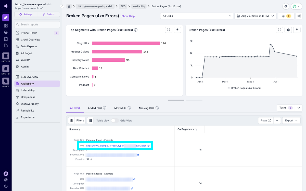This screenshot has height=191, width=306.
Task: Click the Show Help link
Action: [128, 16]
